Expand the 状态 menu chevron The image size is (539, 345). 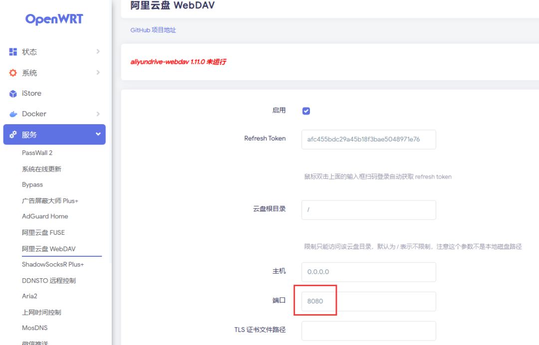(98, 51)
